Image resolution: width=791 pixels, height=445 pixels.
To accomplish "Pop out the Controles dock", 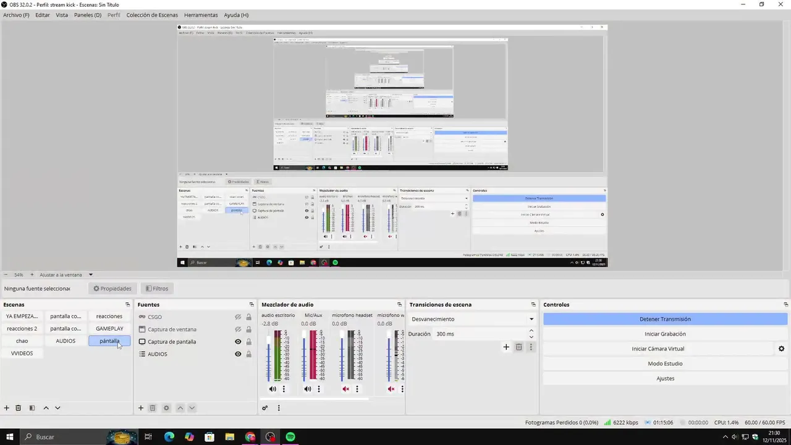I will (785, 305).
